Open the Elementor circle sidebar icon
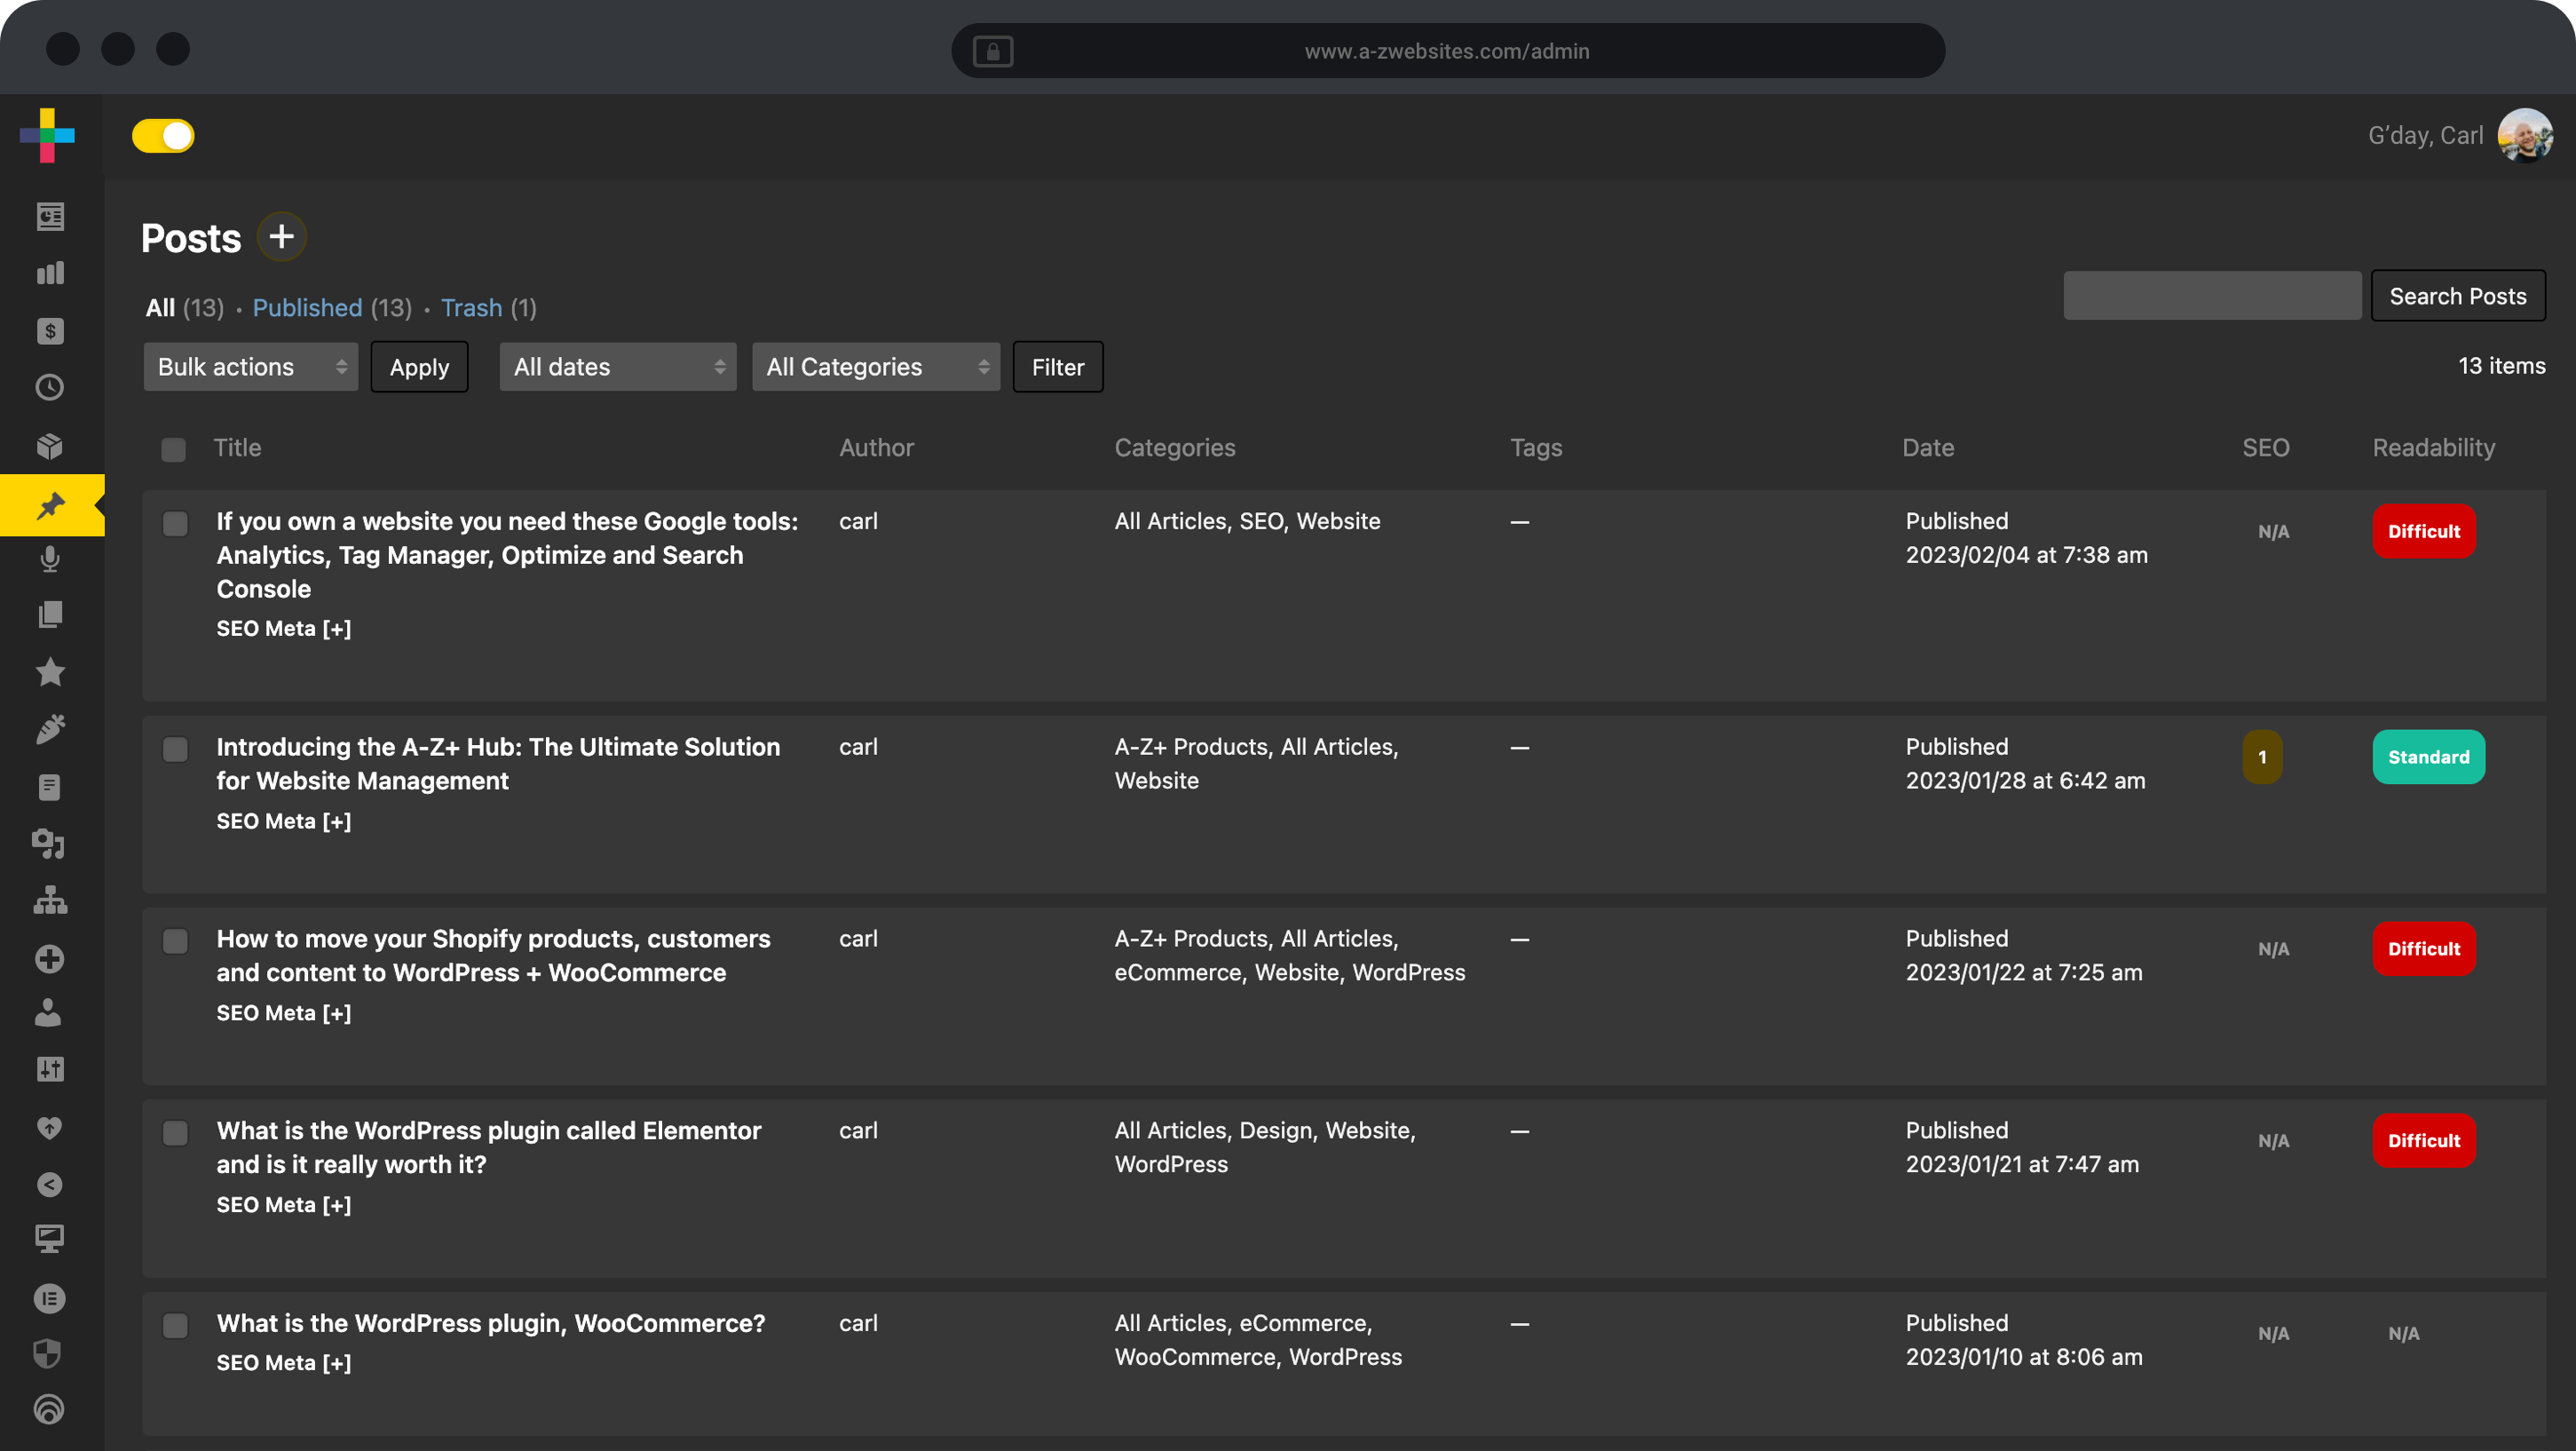This screenshot has height=1451, width=2576. coord(50,1299)
